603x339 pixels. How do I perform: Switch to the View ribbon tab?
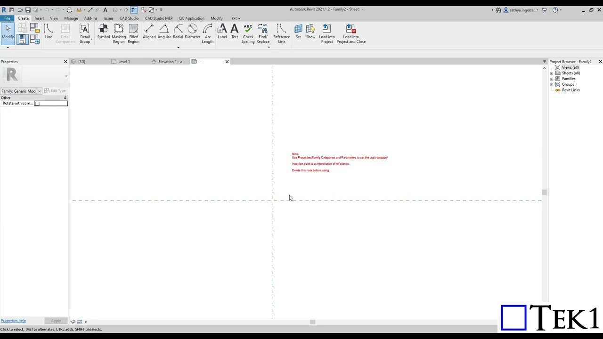coord(54,18)
